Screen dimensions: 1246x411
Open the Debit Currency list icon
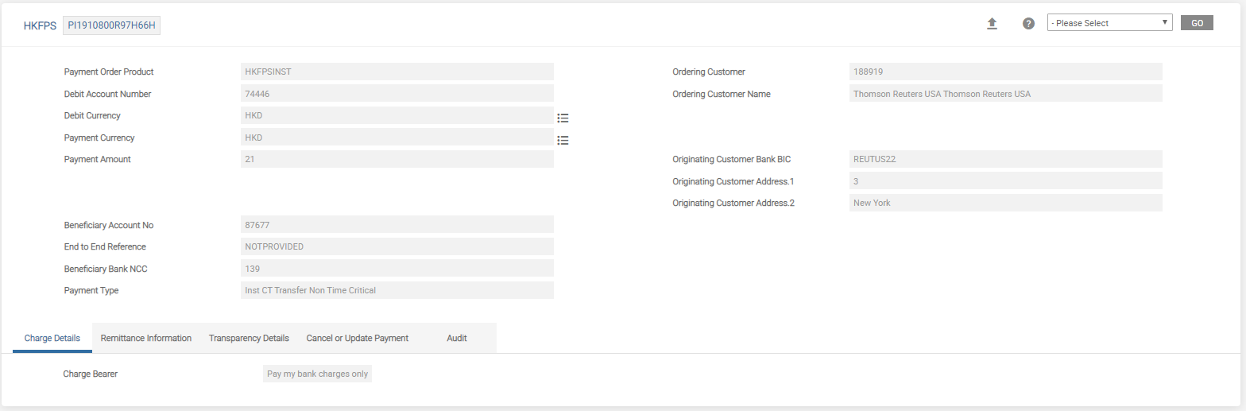point(563,118)
